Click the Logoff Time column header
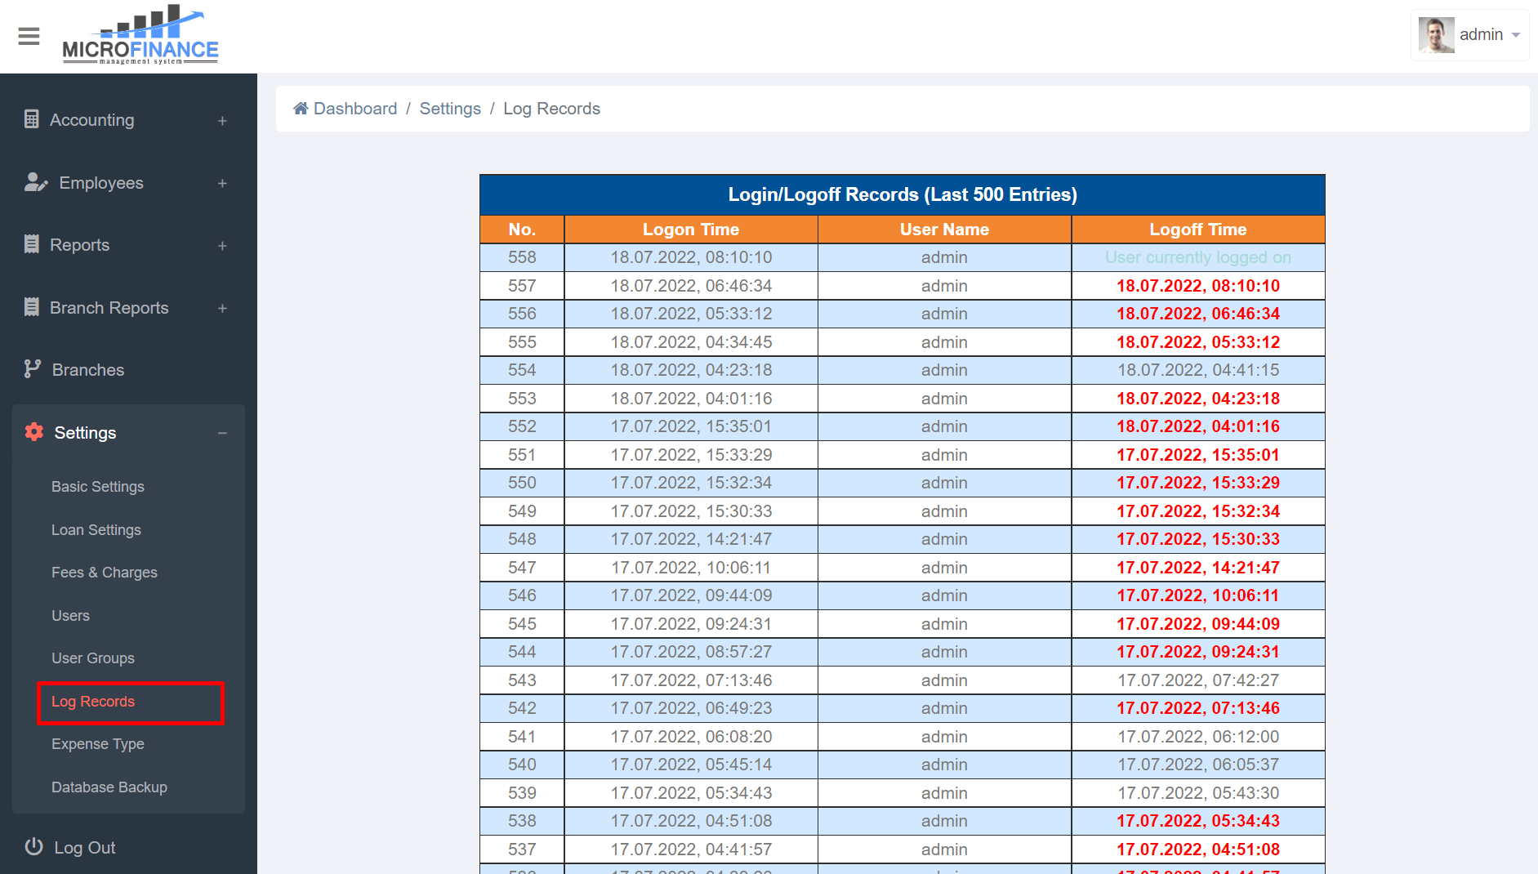Screen dimensions: 1538x874 point(1198,230)
